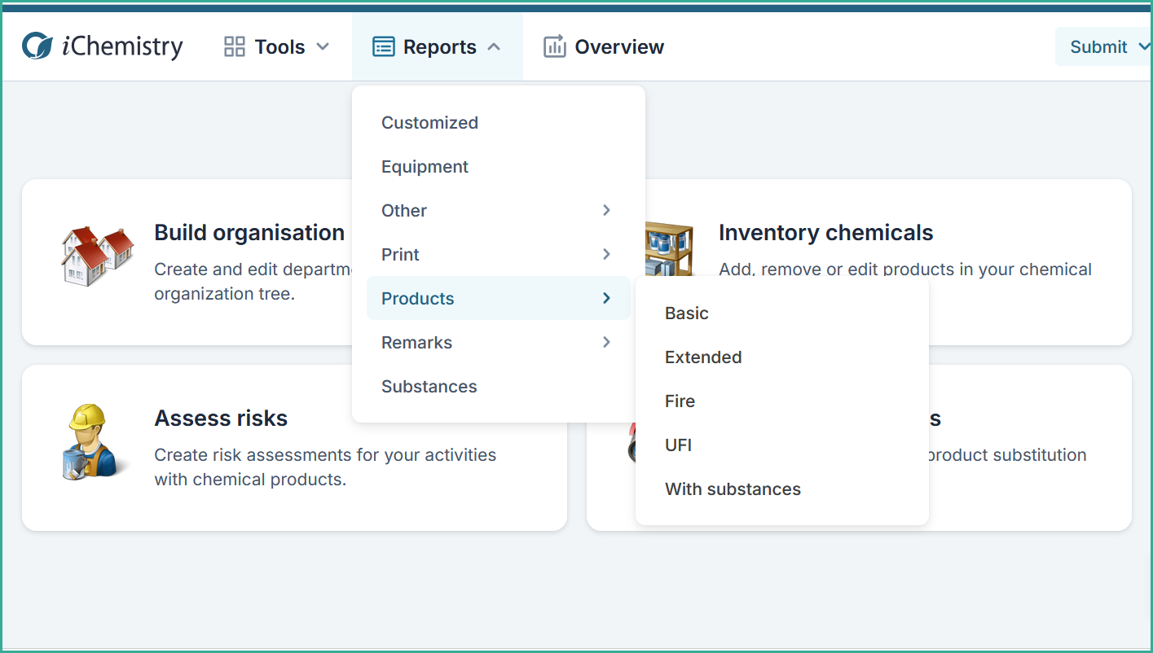The height and width of the screenshot is (653, 1153).
Task: Open the Substances report
Action: coord(429,387)
